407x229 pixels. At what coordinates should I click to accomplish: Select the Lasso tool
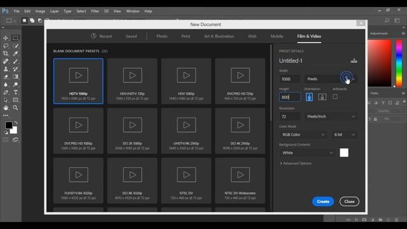[x=6, y=46]
